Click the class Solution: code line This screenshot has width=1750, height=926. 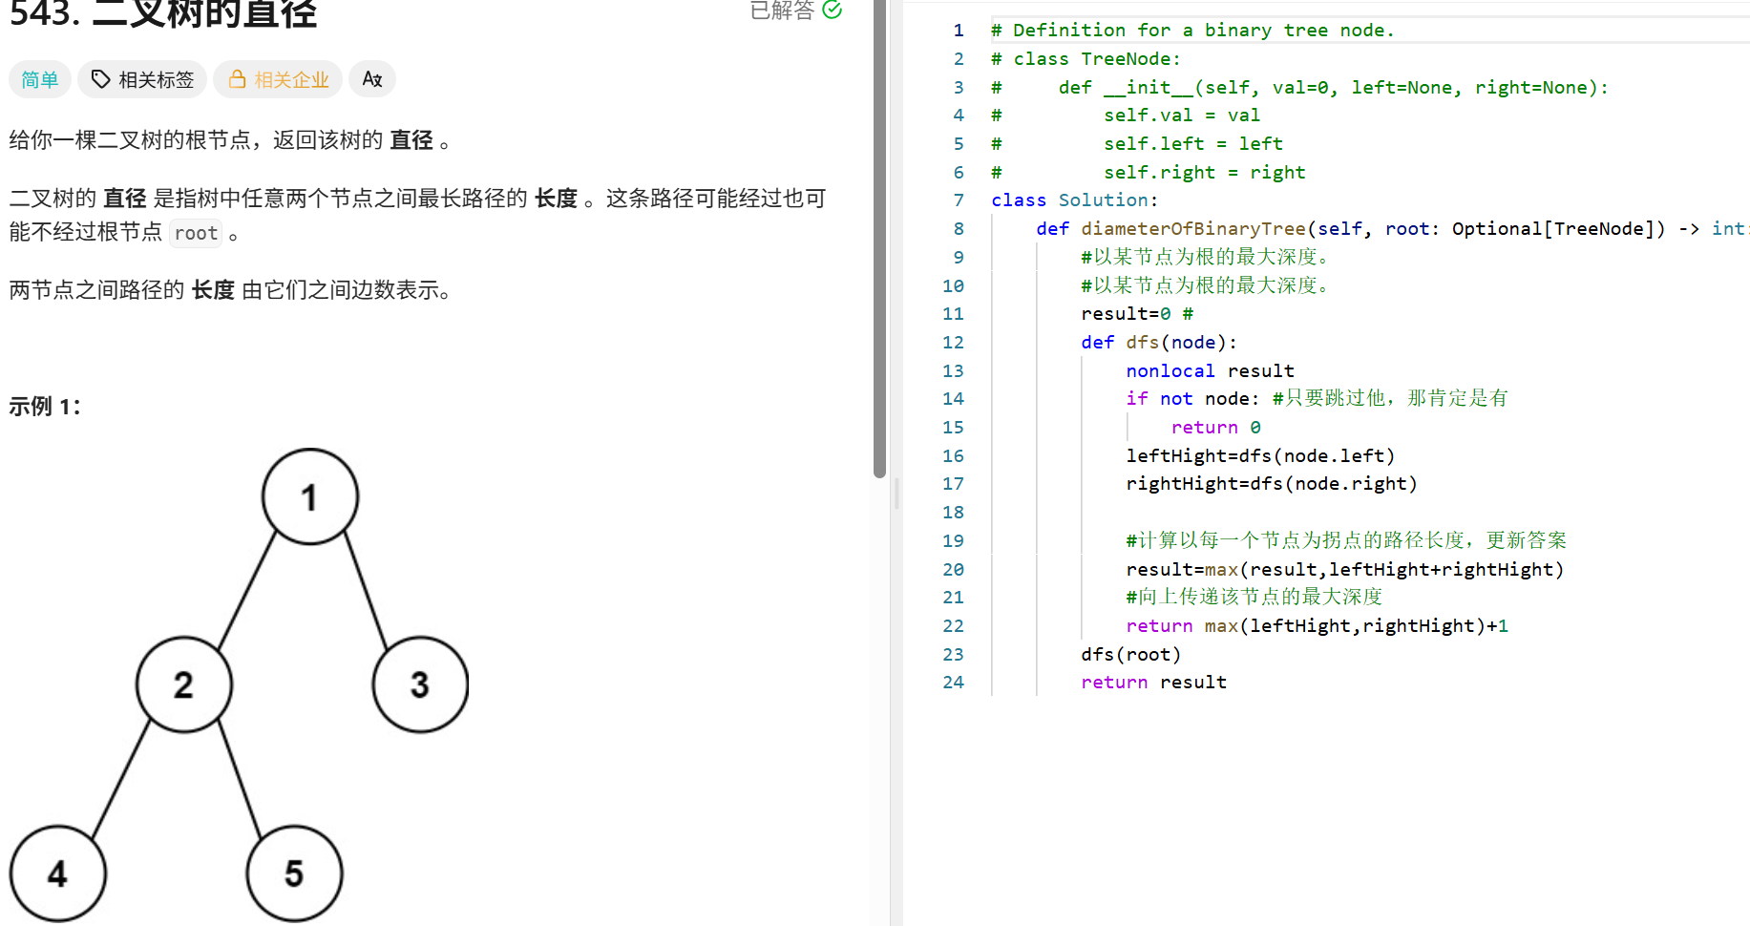click(x=1074, y=200)
